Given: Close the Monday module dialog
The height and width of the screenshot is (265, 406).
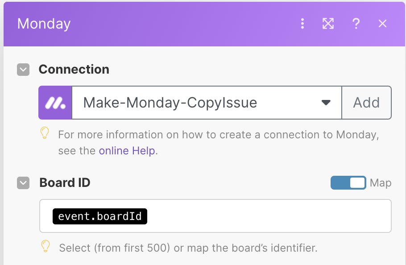Looking at the screenshot, I should [382, 24].
